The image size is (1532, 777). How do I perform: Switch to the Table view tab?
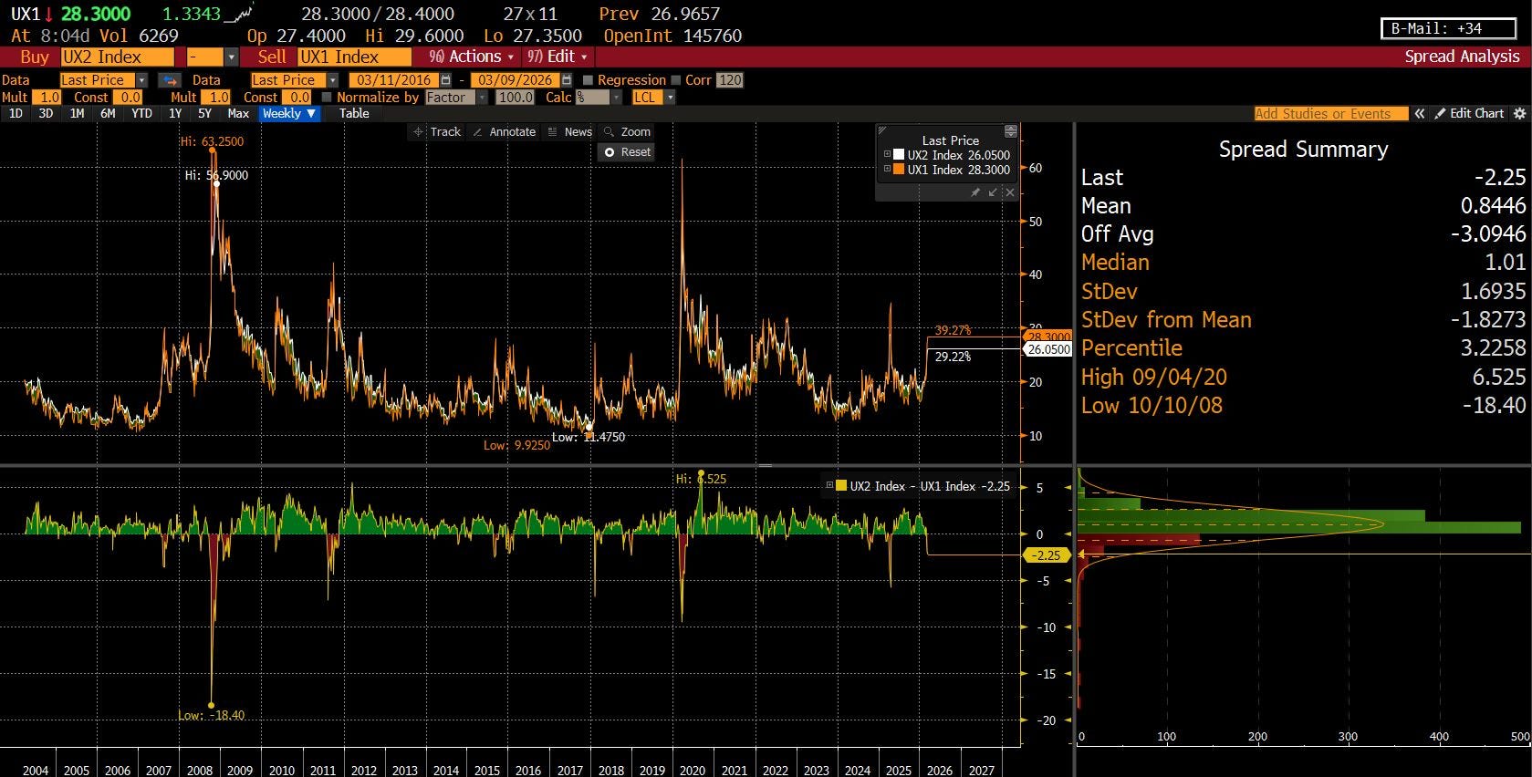point(354,114)
